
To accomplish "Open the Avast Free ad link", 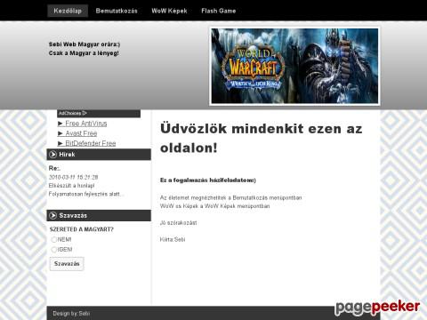I will 81,133.
